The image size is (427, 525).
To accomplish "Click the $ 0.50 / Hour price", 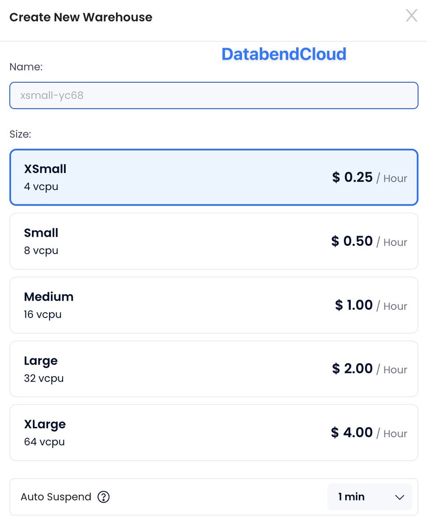I will 369,241.
